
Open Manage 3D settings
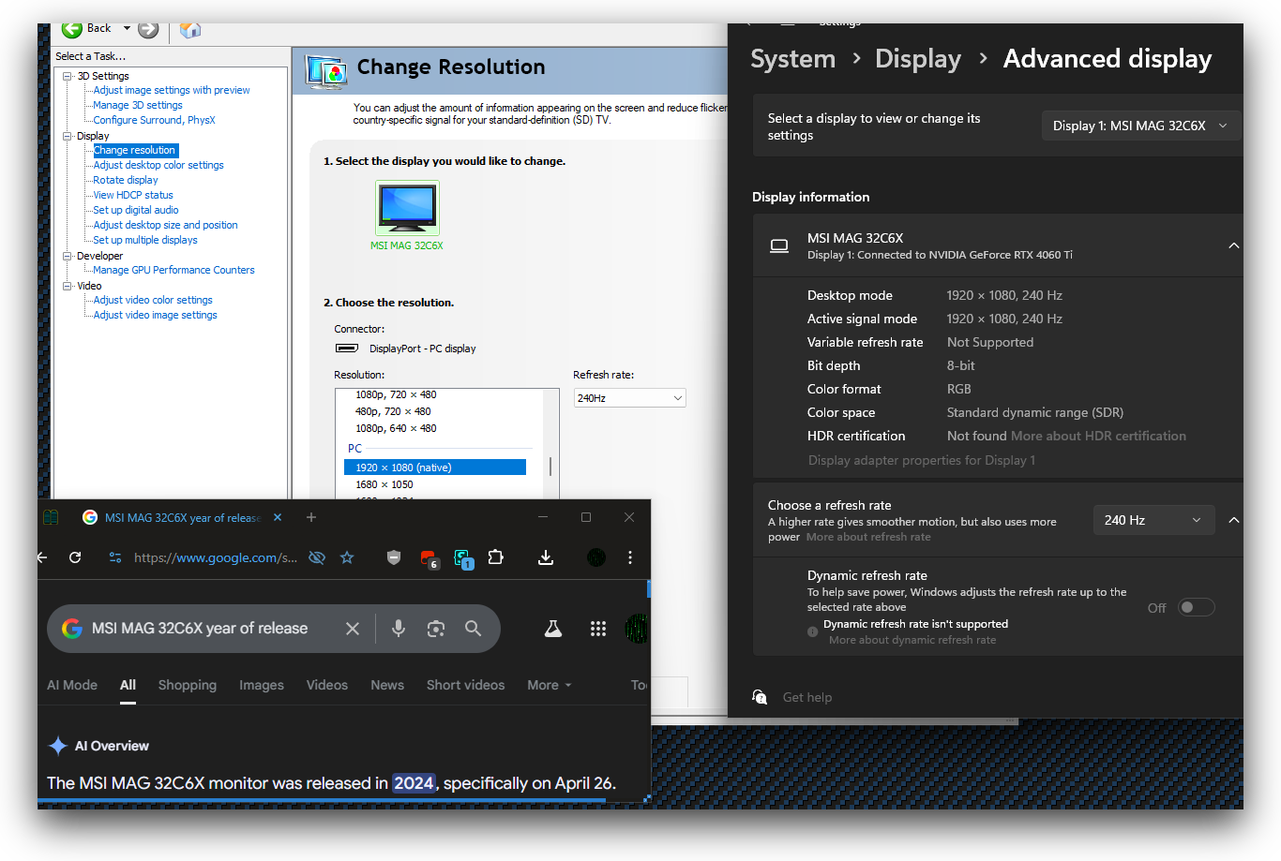tap(138, 105)
